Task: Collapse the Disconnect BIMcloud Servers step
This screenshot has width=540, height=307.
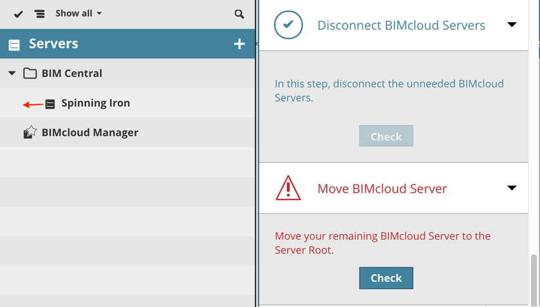Action: (512, 25)
